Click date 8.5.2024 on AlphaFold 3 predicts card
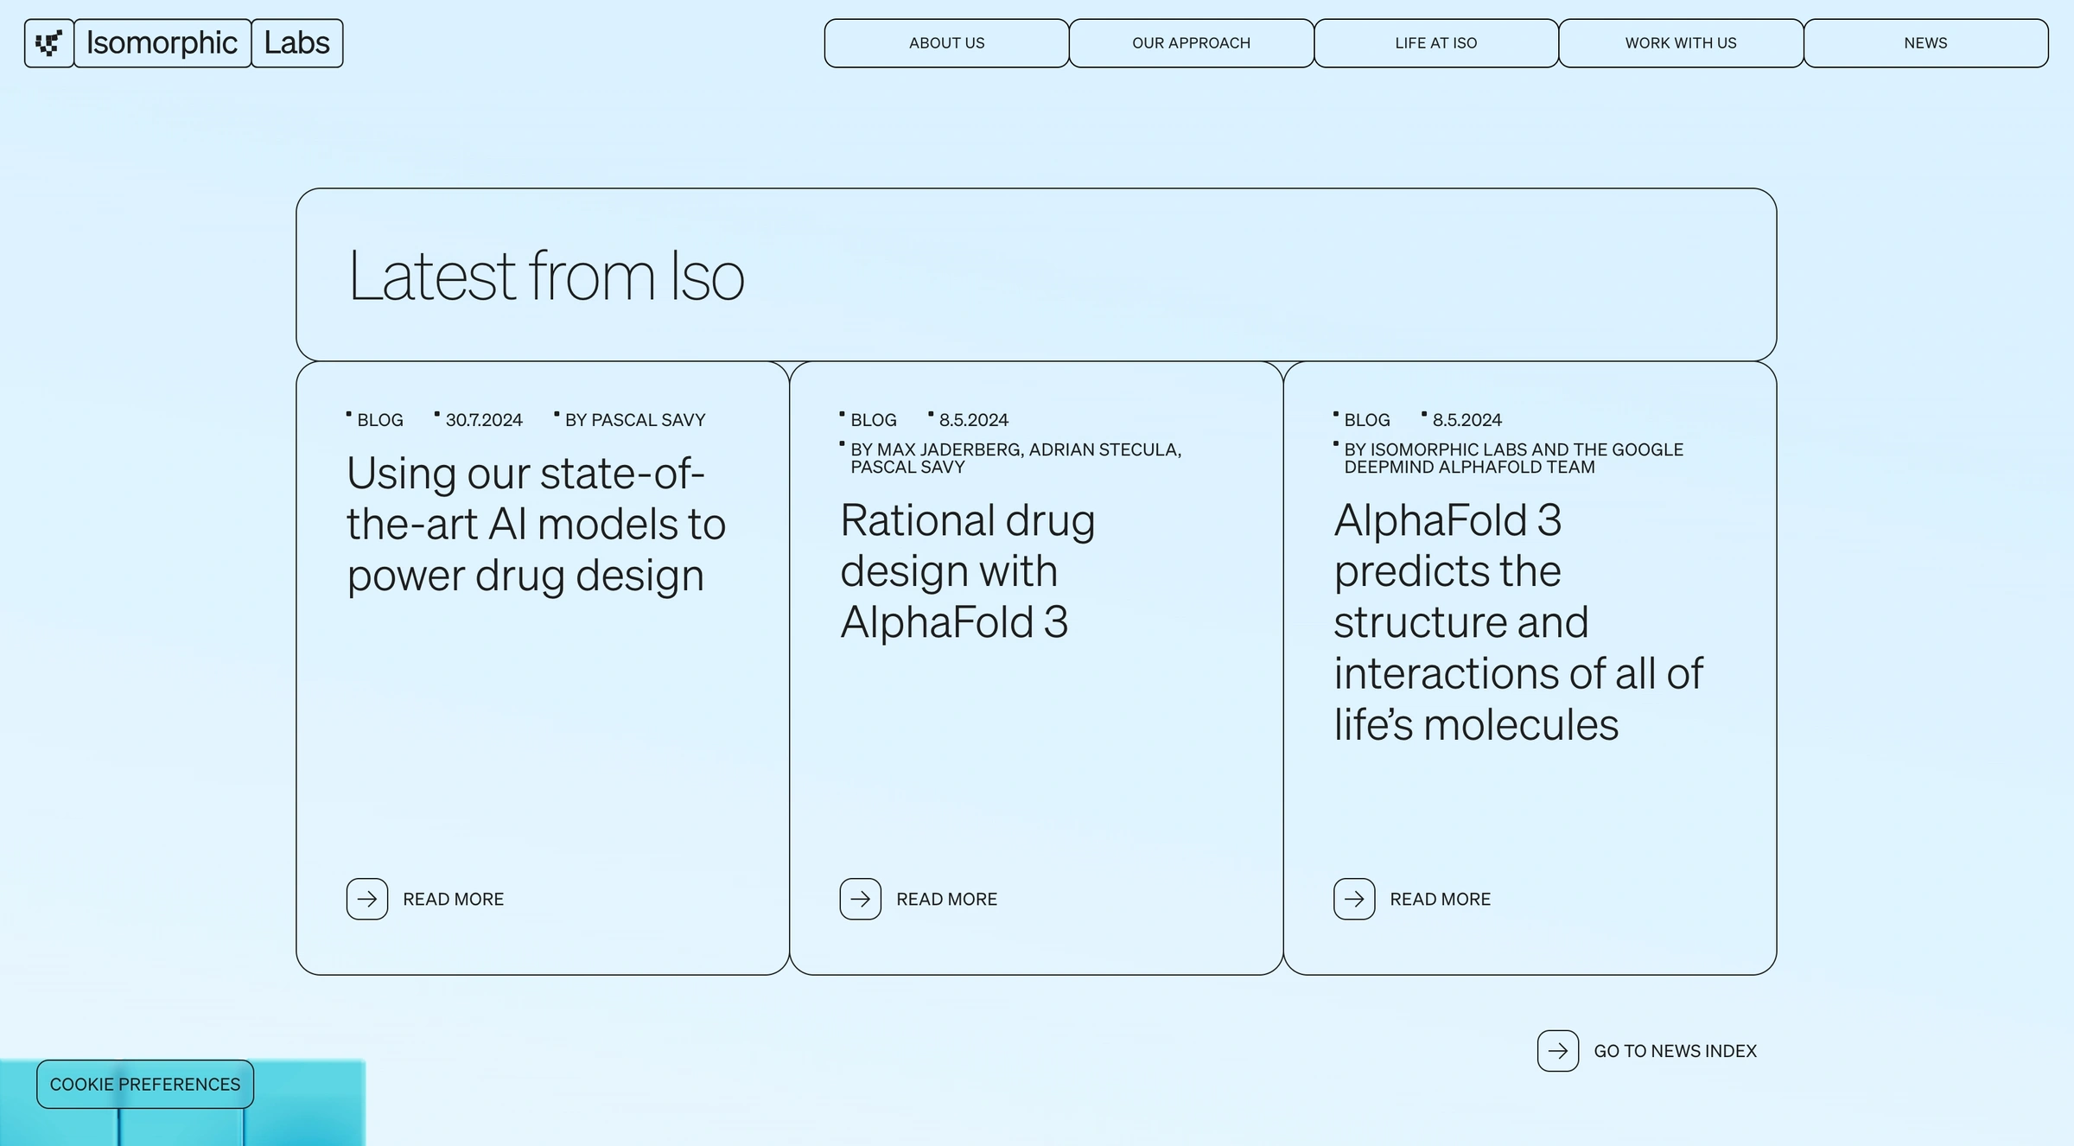 1467,420
